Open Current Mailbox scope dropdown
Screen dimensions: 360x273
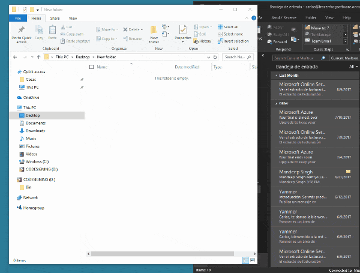pos(344,58)
